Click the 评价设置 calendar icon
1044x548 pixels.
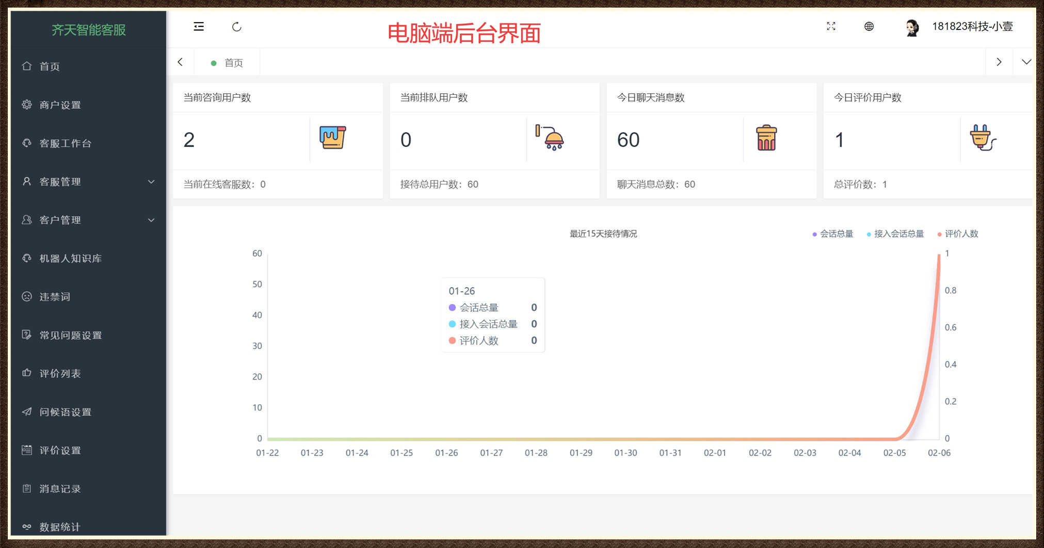tap(27, 450)
